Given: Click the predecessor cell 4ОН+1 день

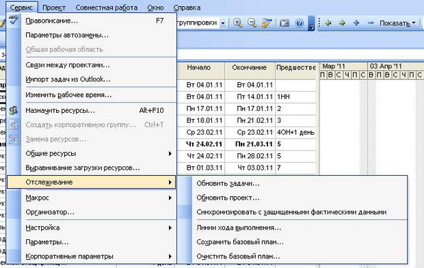Looking at the screenshot, I should click(x=296, y=133).
